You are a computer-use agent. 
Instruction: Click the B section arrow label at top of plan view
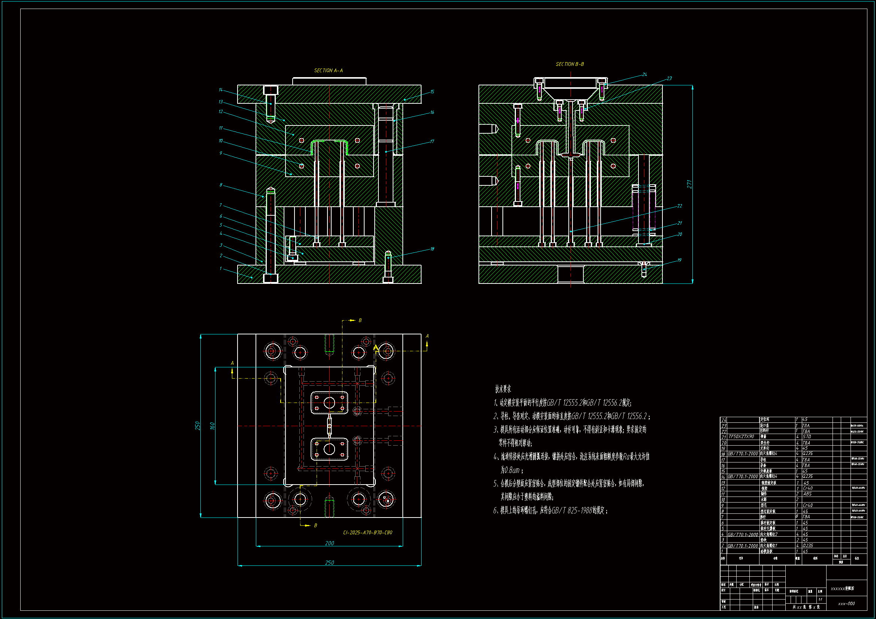click(360, 321)
